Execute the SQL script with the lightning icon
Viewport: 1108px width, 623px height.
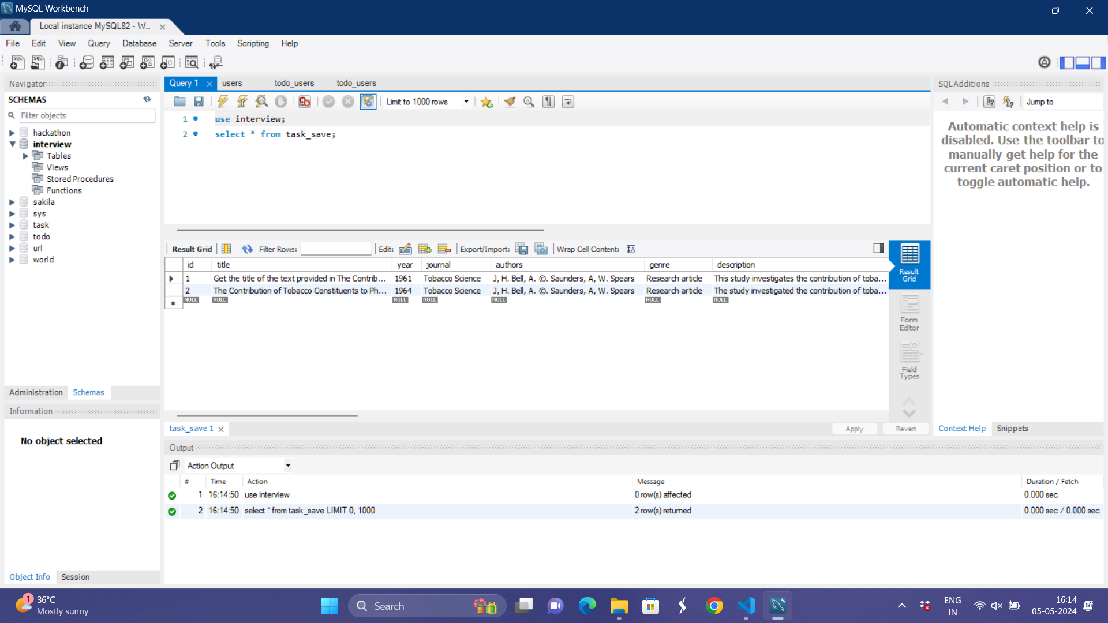click(223, 102)
